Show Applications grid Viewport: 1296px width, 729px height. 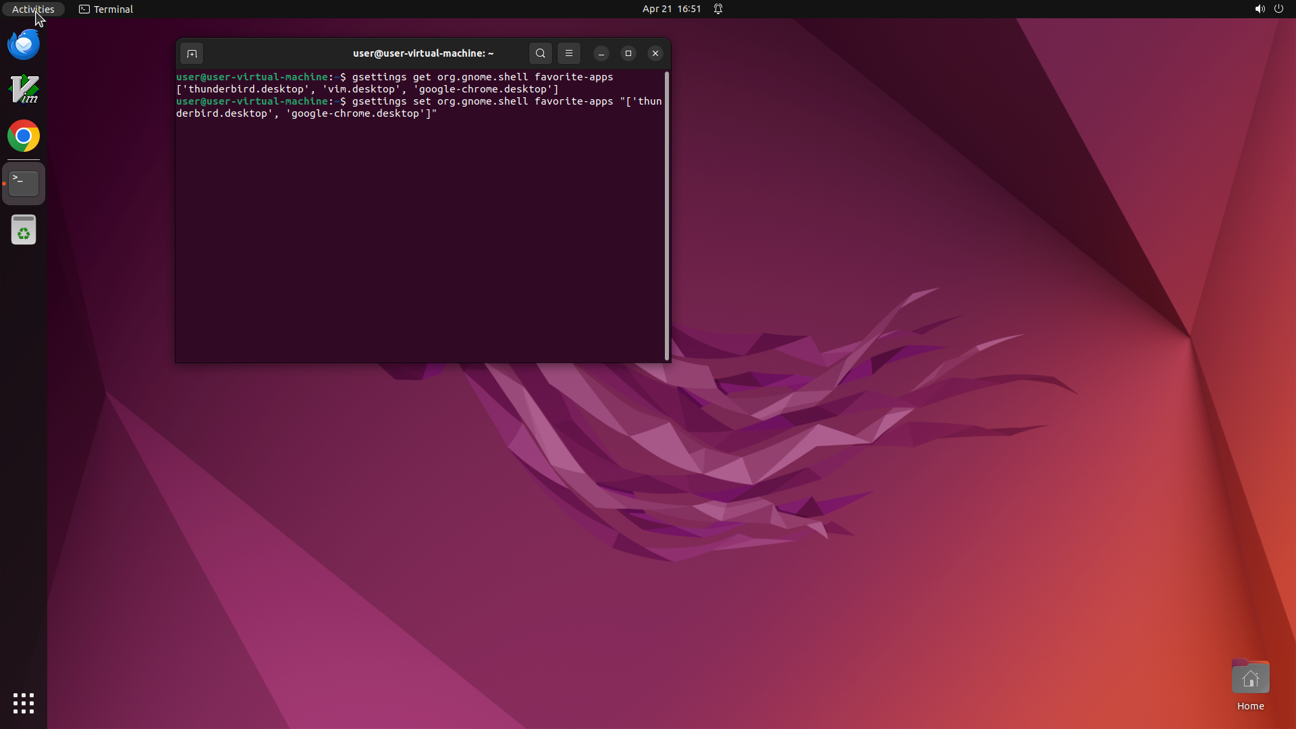tap(24, 703)
